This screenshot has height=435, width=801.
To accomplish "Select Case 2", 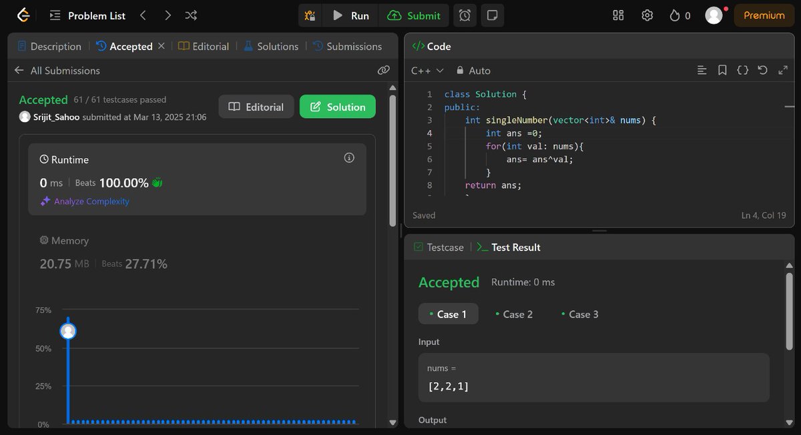I will [514, 314].
